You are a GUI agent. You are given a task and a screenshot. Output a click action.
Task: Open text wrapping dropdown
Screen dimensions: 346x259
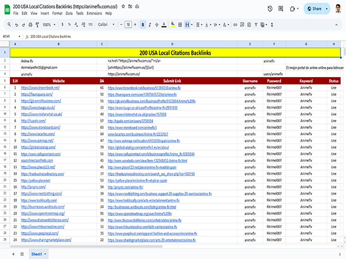coord(217,25)
